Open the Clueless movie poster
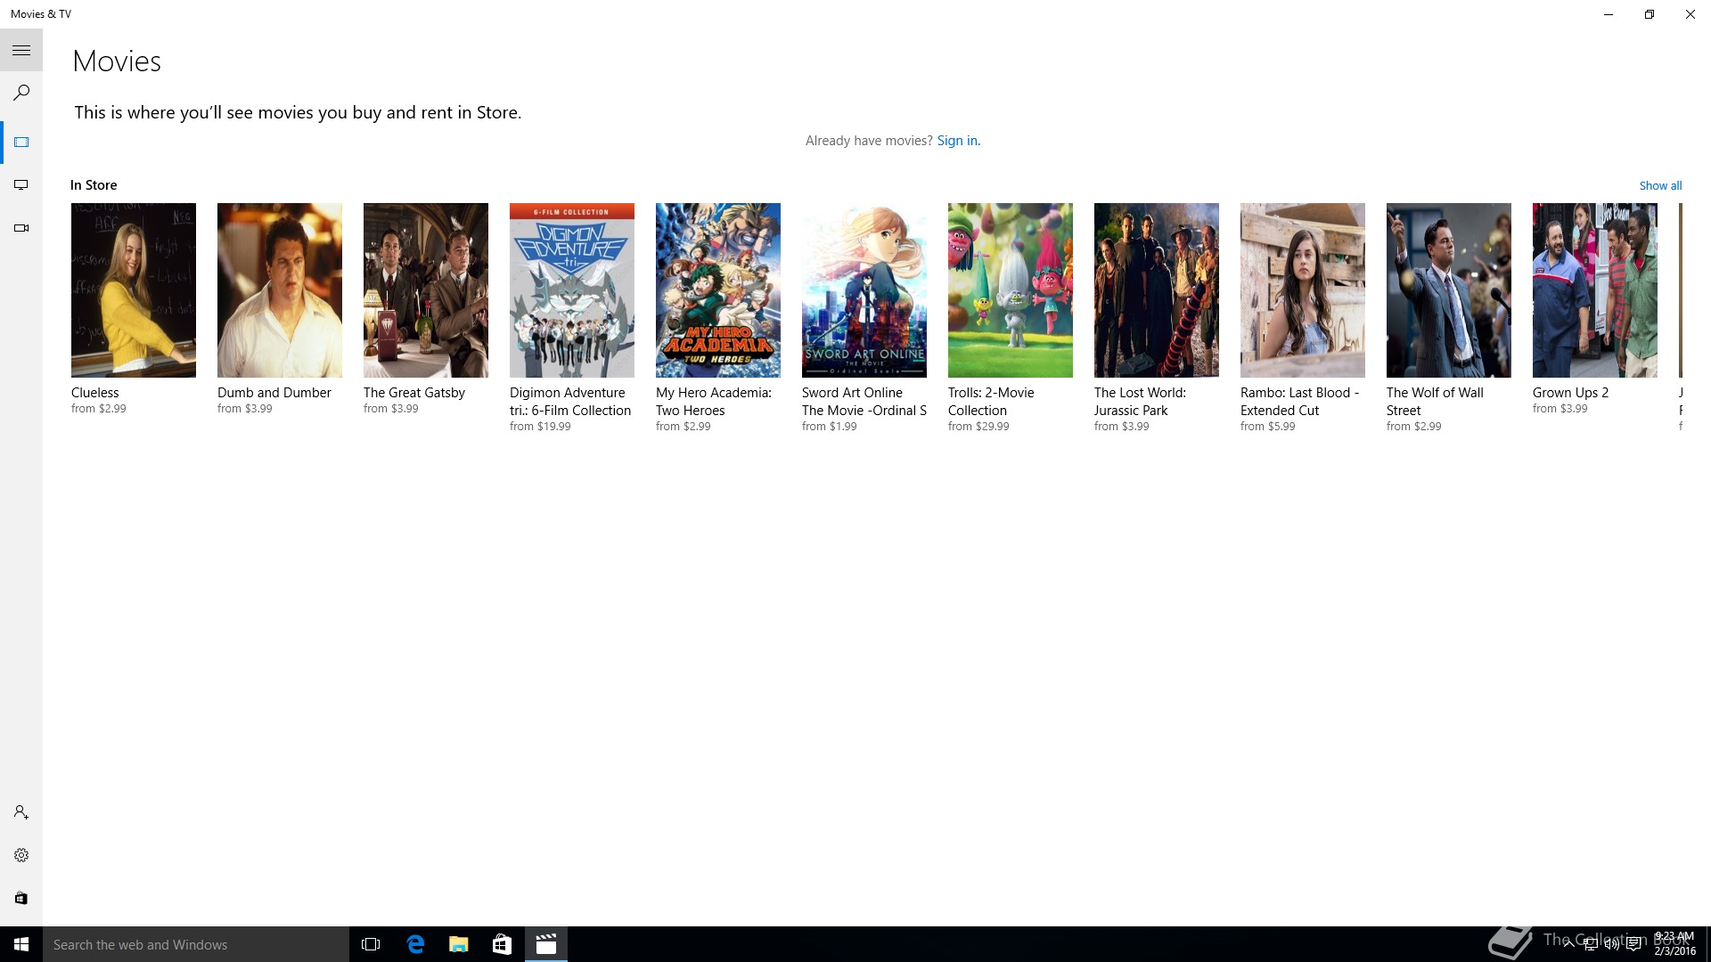 [134, 290]
